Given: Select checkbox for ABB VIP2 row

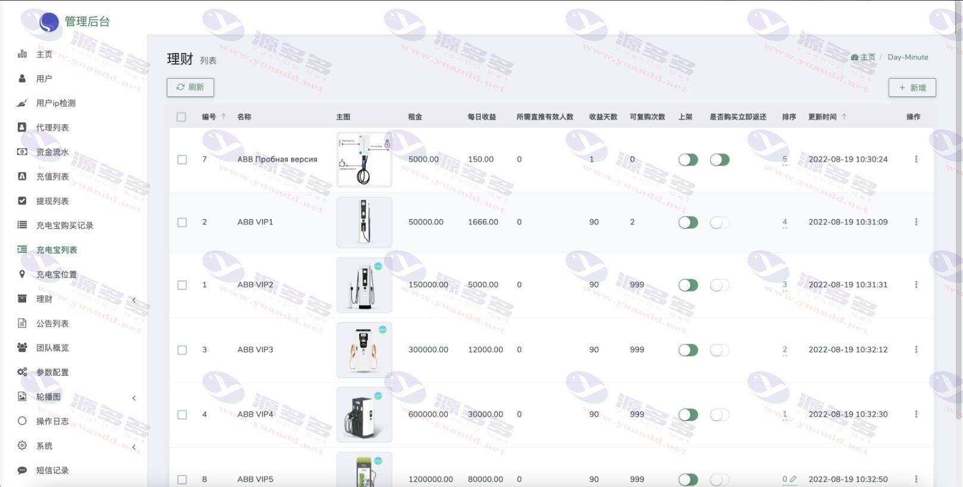Looking at the screenshot, I should pos(182,285).
